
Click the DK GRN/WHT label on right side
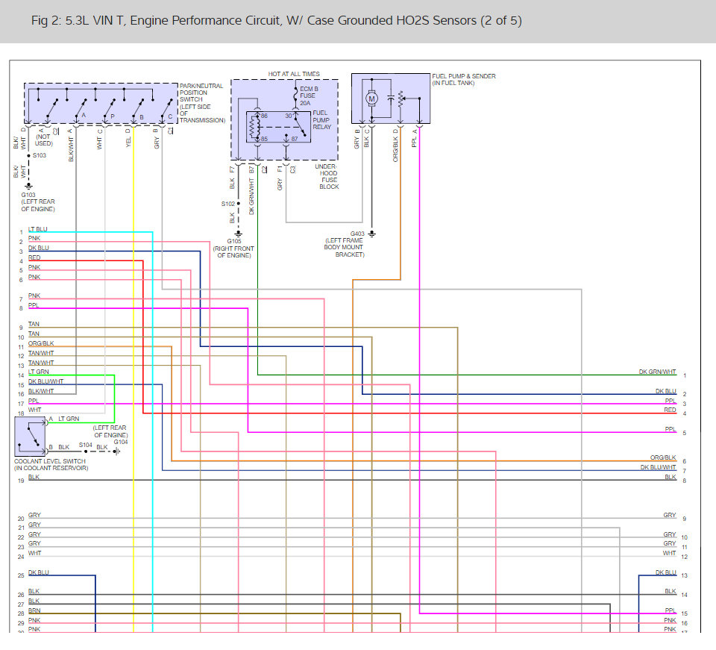tap(657, 372)
